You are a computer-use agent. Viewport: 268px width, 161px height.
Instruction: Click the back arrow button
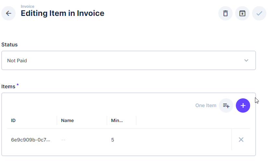(x=8, y=13)
